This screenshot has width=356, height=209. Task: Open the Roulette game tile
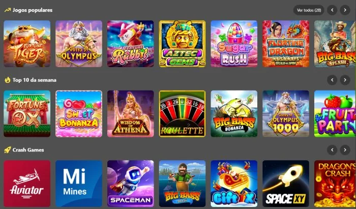(x=182, y=114)
